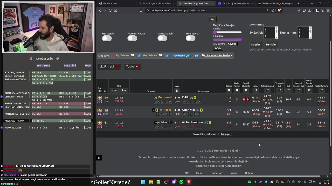Toggle the Value: Kapalı switch

tap(162, 38)
